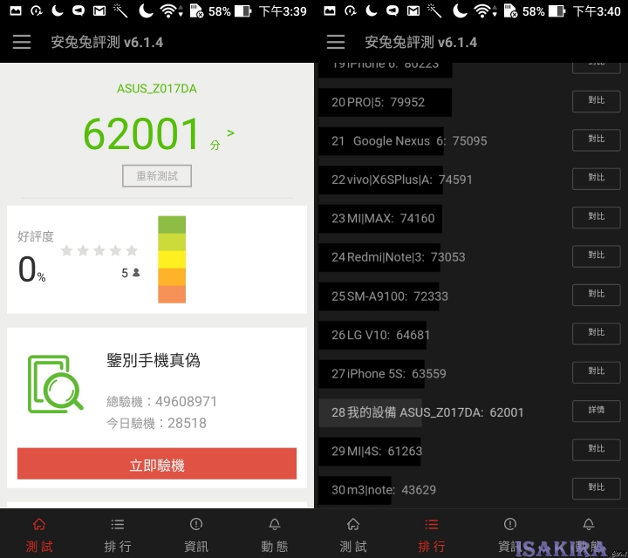Tap the bell icon in right bottom bar
Viewport: 628px width, 558px height.
(589, 524)
